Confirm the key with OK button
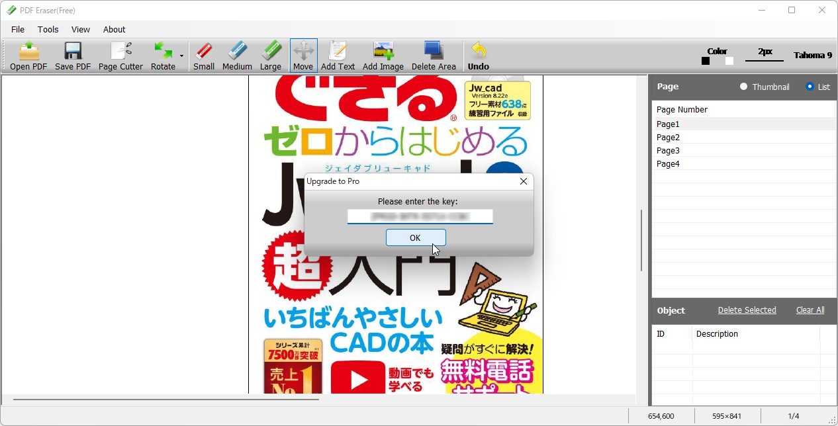Screen dimensions: 838x426 click(x=416, y=237)
